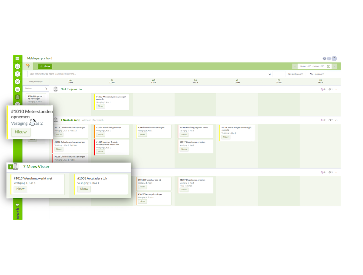The height and width of the screenshot is (275, 363).
Task: Select the clipboard icon in the sidebar
Action: coord(18,97)
